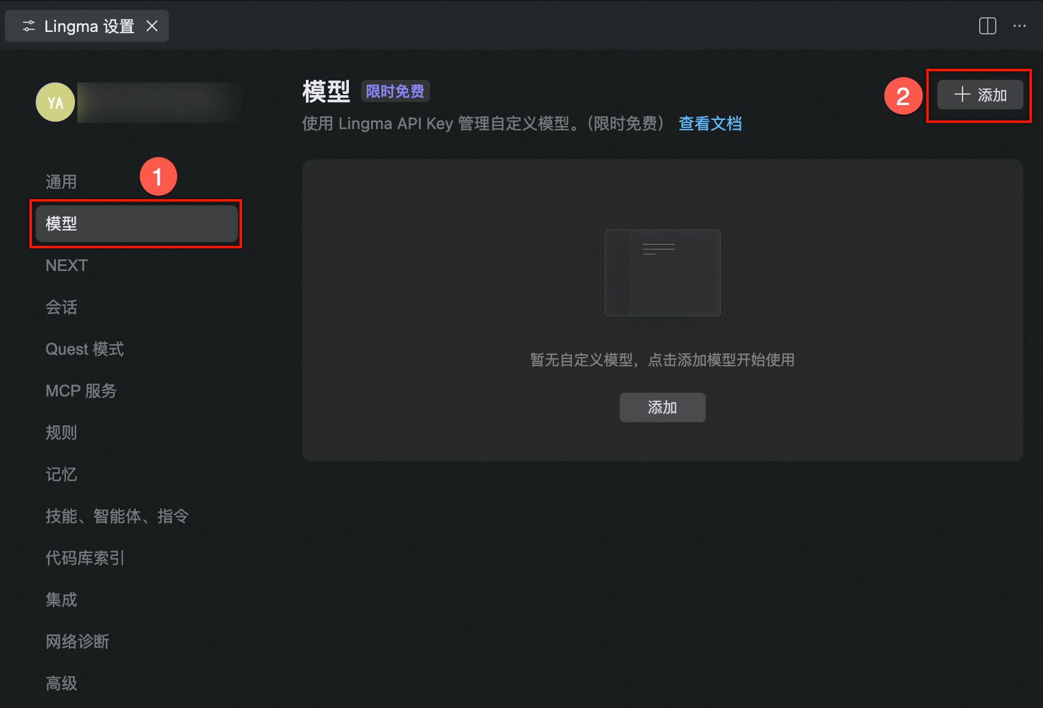Select 通用 in the settings sidebar
The width and height of the screenshot is (1043, 708).
point(61,182)
